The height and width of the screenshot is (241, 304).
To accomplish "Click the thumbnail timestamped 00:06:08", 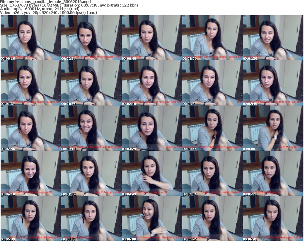I will (152, 219).
